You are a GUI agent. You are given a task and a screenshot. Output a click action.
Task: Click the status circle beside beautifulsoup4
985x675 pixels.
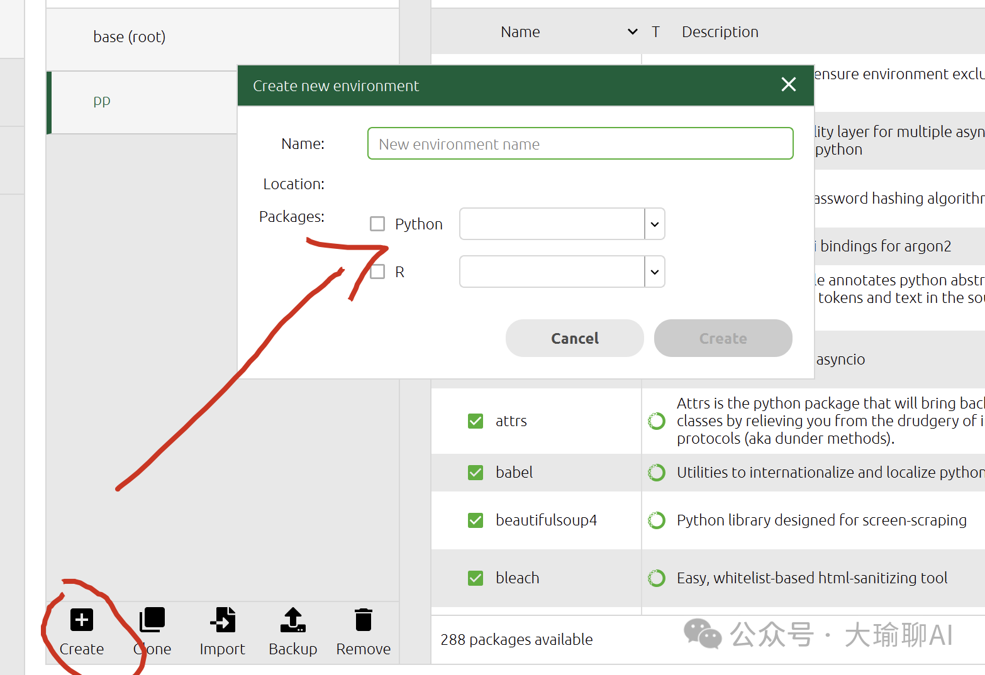[x=657, y=520]
